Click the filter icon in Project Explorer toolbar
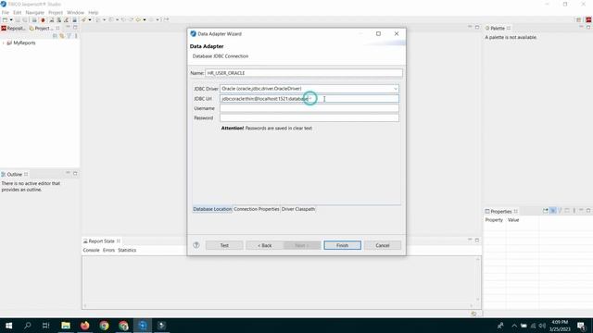 pyautogui.click(x=69, y=36)
